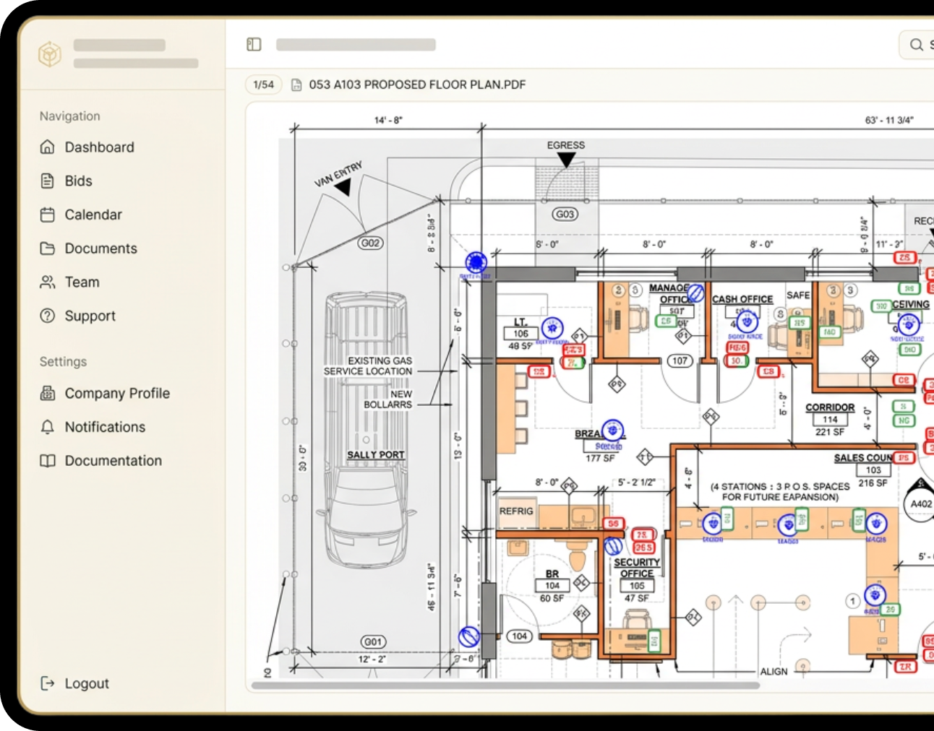Click the Navigation section heading
Image resolution: width=934 pixels, height=731 pixels.
70,116
